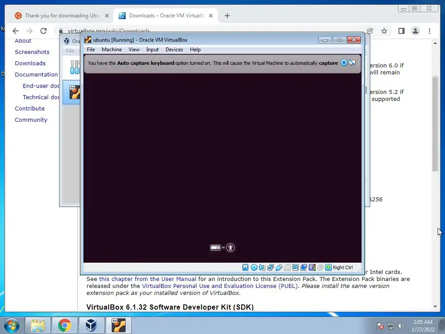Open the Chrome profile icon

pyautogui.click(x=415, y=31)
